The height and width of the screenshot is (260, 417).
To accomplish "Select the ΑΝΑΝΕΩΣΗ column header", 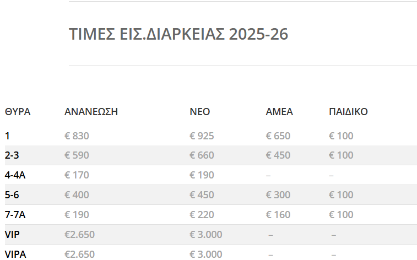I will pyautogui.click(x=91, y=112).
